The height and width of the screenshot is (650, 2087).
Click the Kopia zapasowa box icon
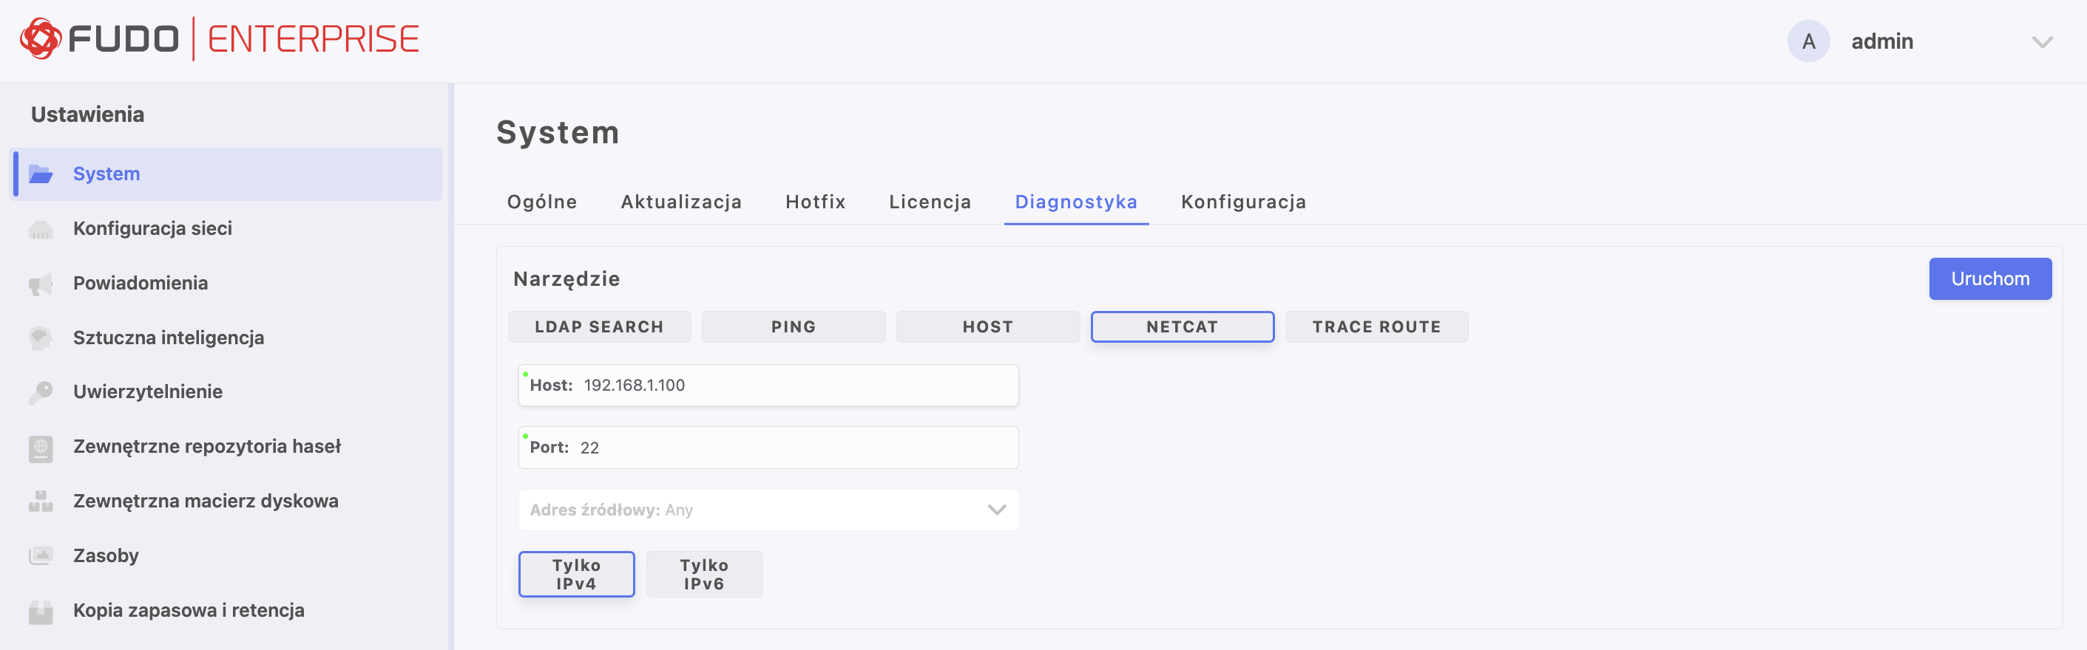pos(41,611)
